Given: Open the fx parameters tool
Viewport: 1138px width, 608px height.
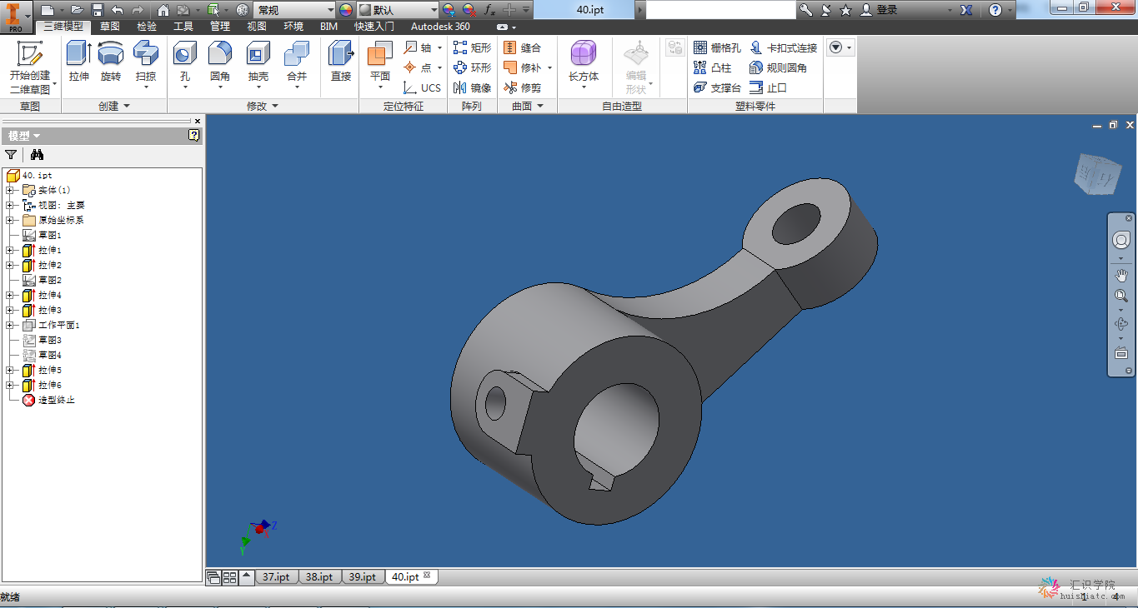Looking at the screenshot, I should [489, 10].
